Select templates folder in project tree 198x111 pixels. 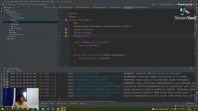13,32
